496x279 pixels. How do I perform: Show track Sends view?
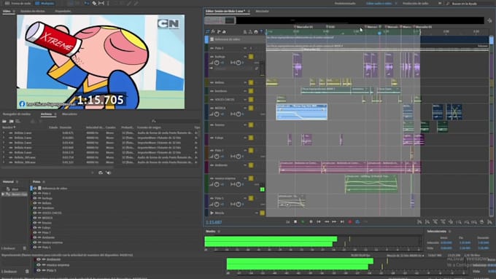(x=219, y=31)
